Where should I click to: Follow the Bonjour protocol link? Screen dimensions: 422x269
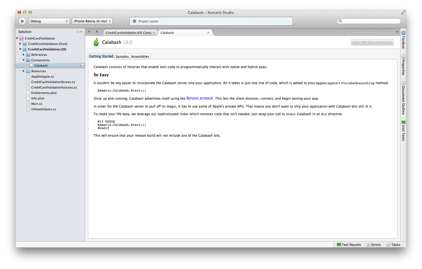click(200, 98)
